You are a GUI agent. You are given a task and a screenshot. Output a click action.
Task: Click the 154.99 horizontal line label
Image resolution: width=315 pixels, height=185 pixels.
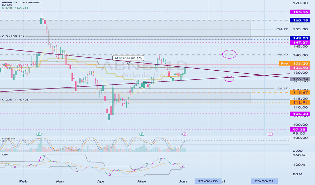click(282, 29)
